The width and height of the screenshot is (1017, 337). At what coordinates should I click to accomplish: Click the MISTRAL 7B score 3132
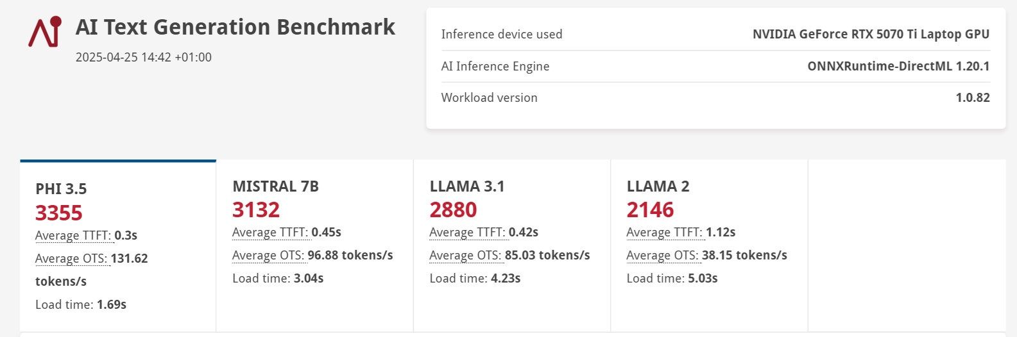pyautogui.click(x=256, y=210)
